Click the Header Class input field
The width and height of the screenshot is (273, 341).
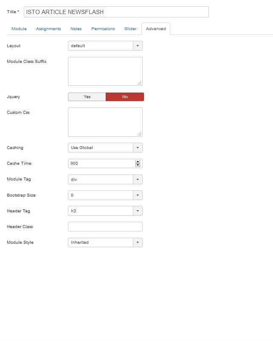point(105,227)
